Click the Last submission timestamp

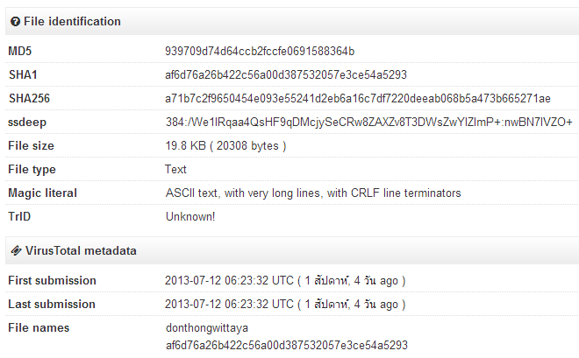point(285,305)
